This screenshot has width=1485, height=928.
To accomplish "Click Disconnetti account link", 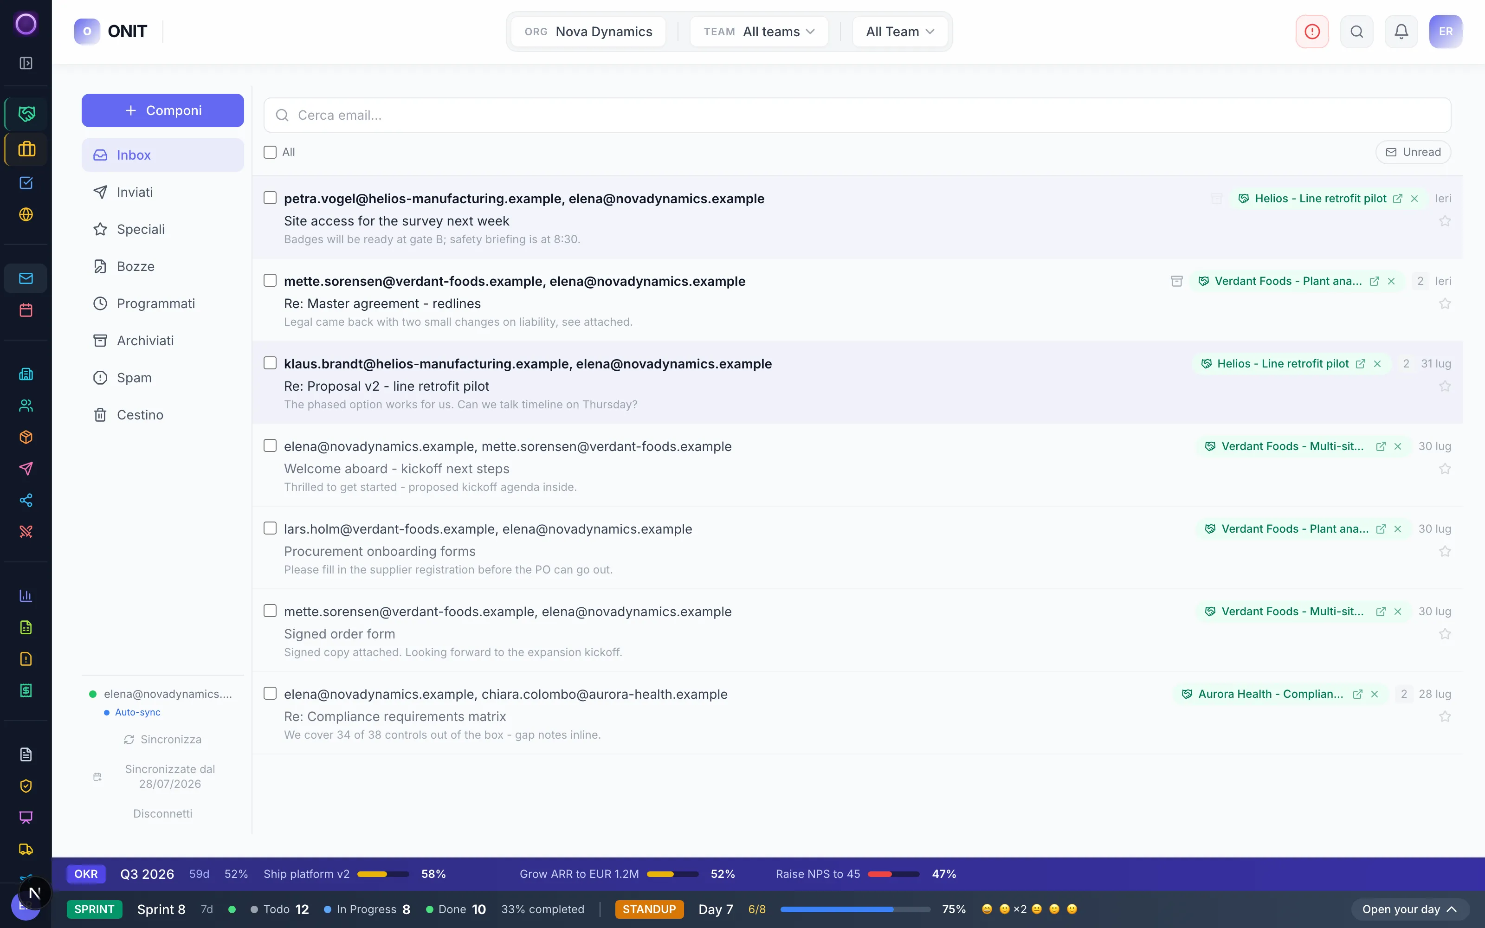I will point(162,813).
